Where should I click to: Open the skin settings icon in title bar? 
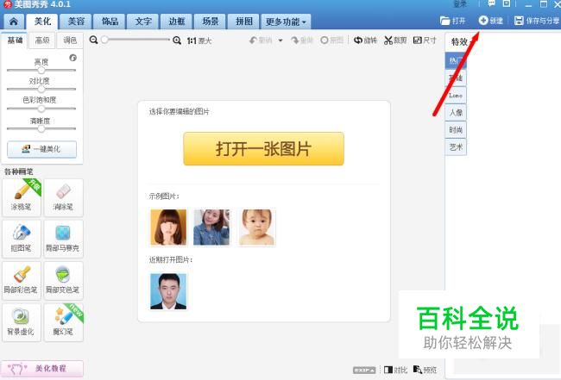[x=507, y=4]
